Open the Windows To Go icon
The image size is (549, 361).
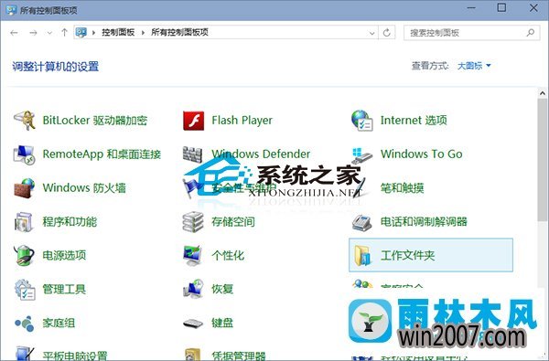[x=361, y=155]
